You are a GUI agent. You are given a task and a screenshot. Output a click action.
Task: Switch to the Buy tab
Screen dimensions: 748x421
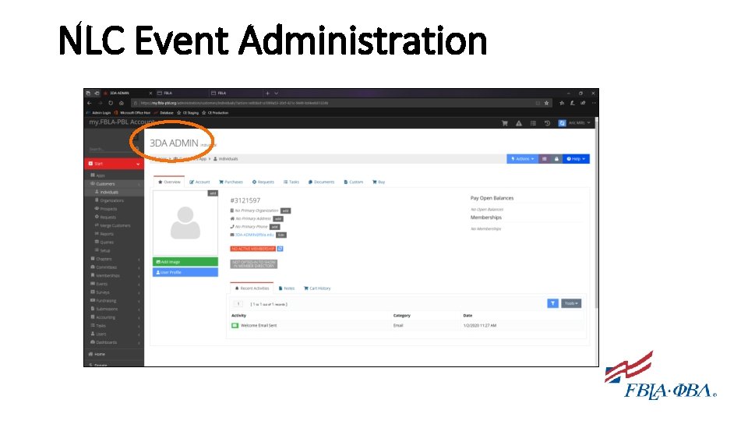[x=379, y=182]
